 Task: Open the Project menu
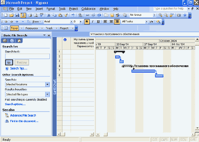click(x=73, y=9)
